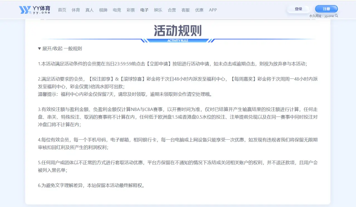Go to the 优惠 promotions page
Screen dimensions: 356x207
click(x=199, y=10)
